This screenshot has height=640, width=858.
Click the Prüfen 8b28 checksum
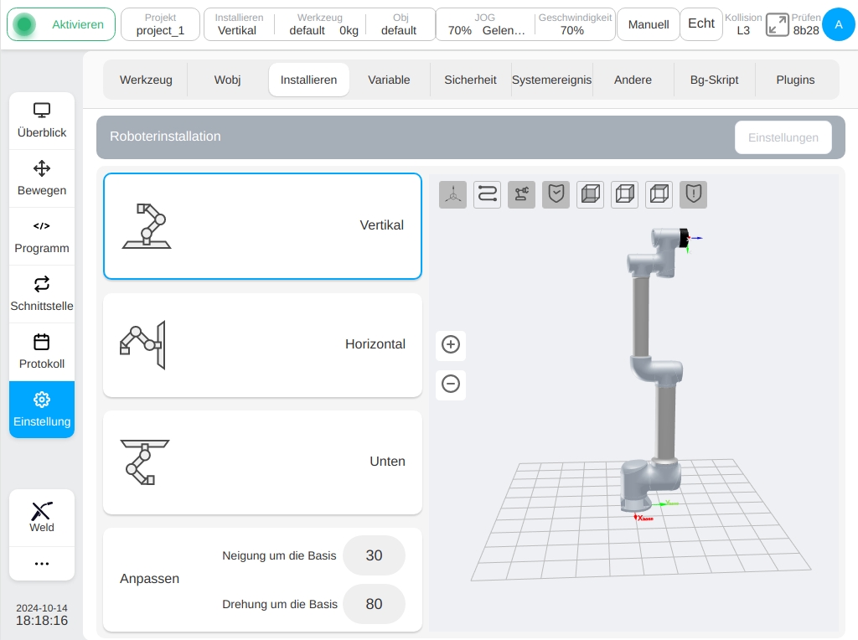click(806, 24)
